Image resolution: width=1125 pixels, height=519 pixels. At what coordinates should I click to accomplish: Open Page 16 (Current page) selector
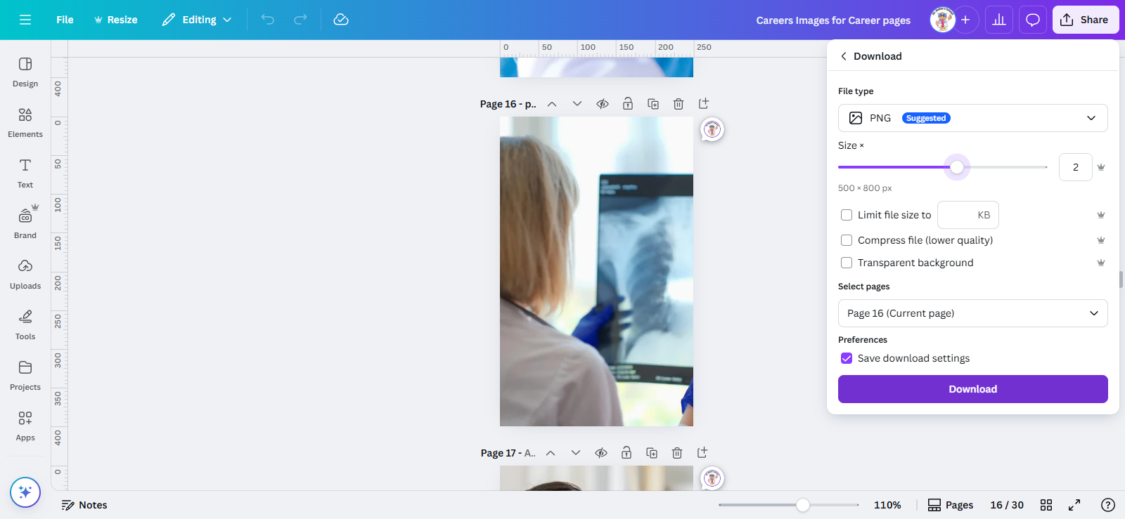tap(973, 313)
